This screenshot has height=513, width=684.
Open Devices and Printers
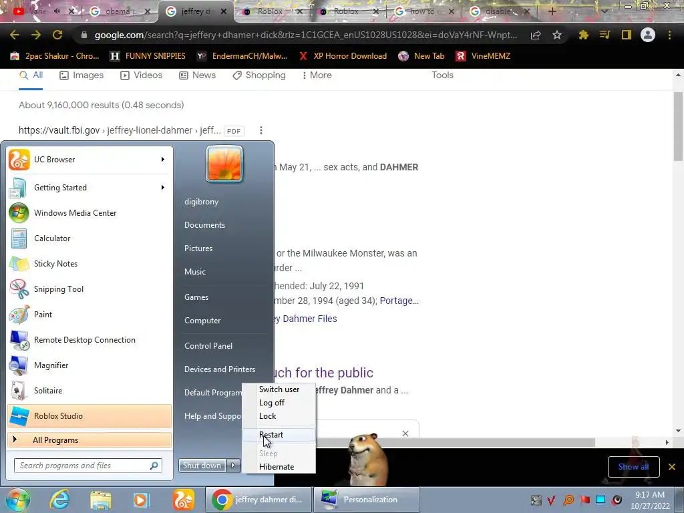219,369
